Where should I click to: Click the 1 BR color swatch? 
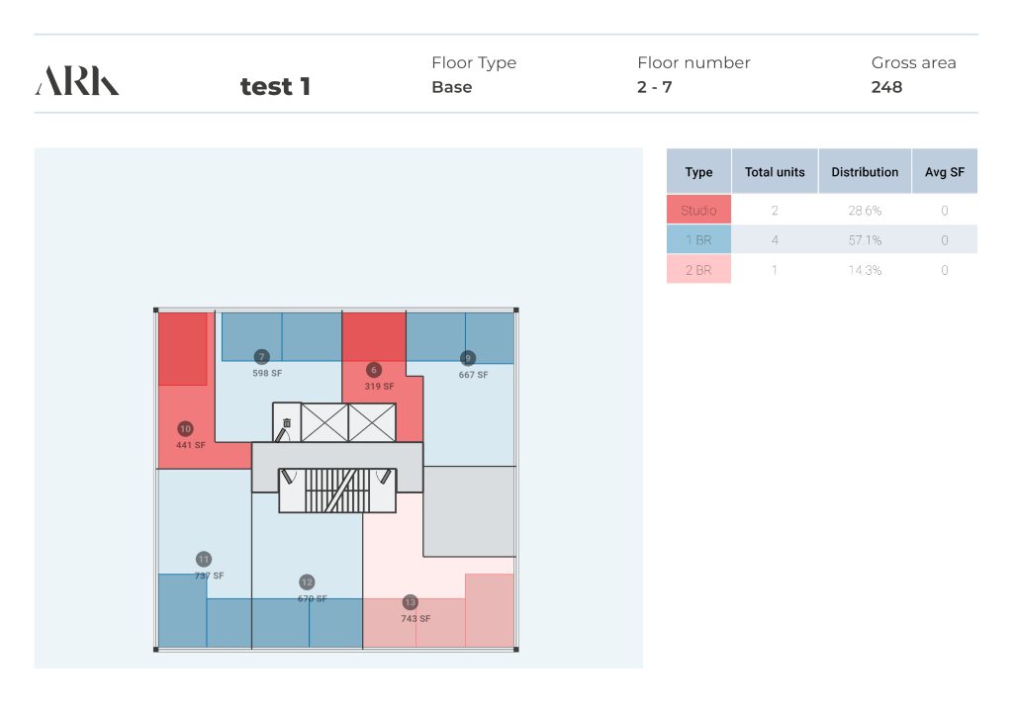(x=698, y=240)
